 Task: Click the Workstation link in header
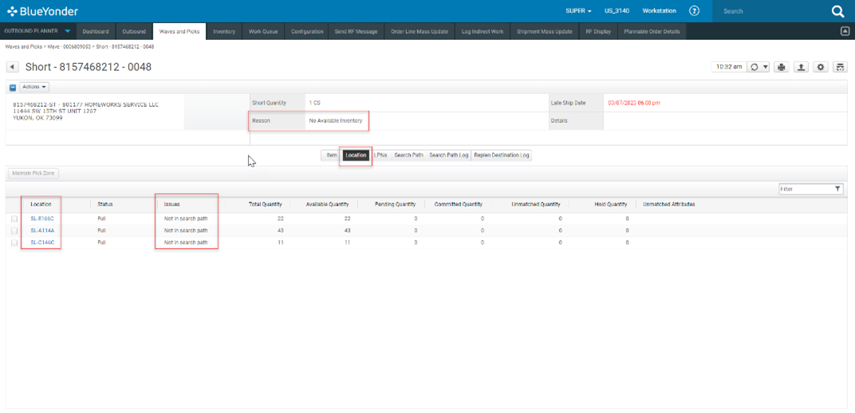coord(659,11)
